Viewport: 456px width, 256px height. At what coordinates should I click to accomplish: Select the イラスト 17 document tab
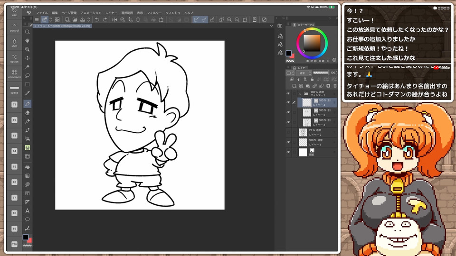tap(62, 26)
